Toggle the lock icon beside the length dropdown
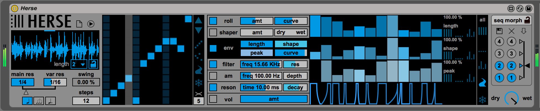This screenshot has width=540, height=111. point(93,64)
